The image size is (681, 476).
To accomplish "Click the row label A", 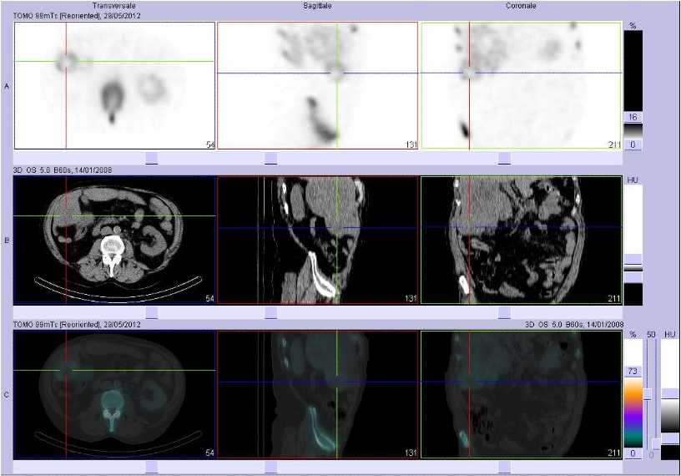I will pyautogui.click(x=7, y=87).
